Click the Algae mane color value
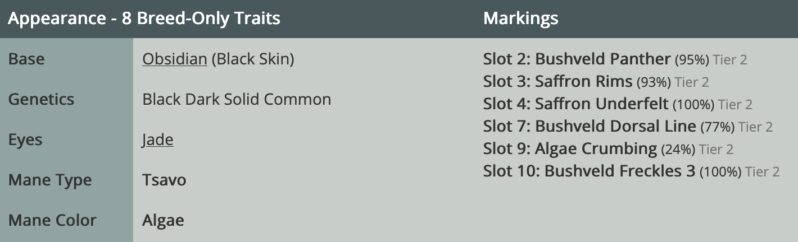The height and width of the screenshot is (242, 798). 163,220
